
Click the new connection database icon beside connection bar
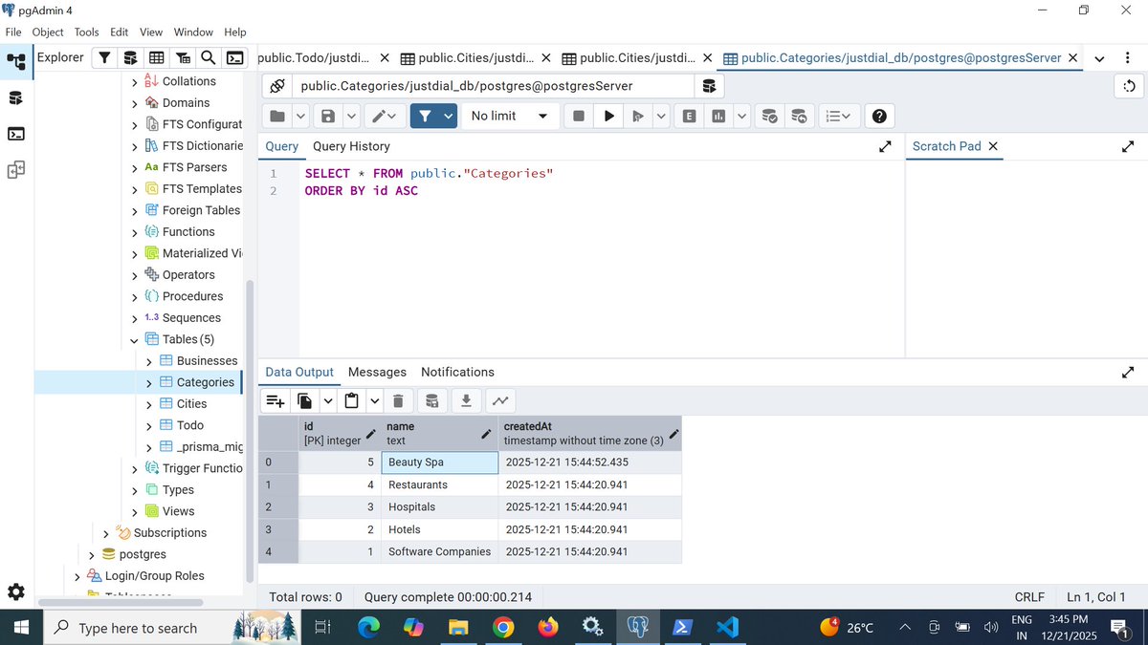709,86
